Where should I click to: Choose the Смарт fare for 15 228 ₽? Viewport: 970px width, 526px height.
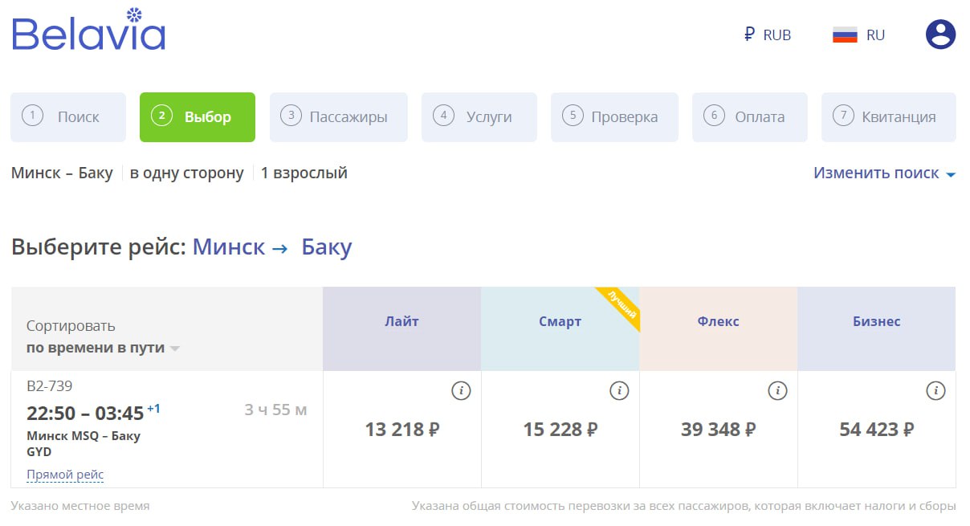[x=560, y=430]
